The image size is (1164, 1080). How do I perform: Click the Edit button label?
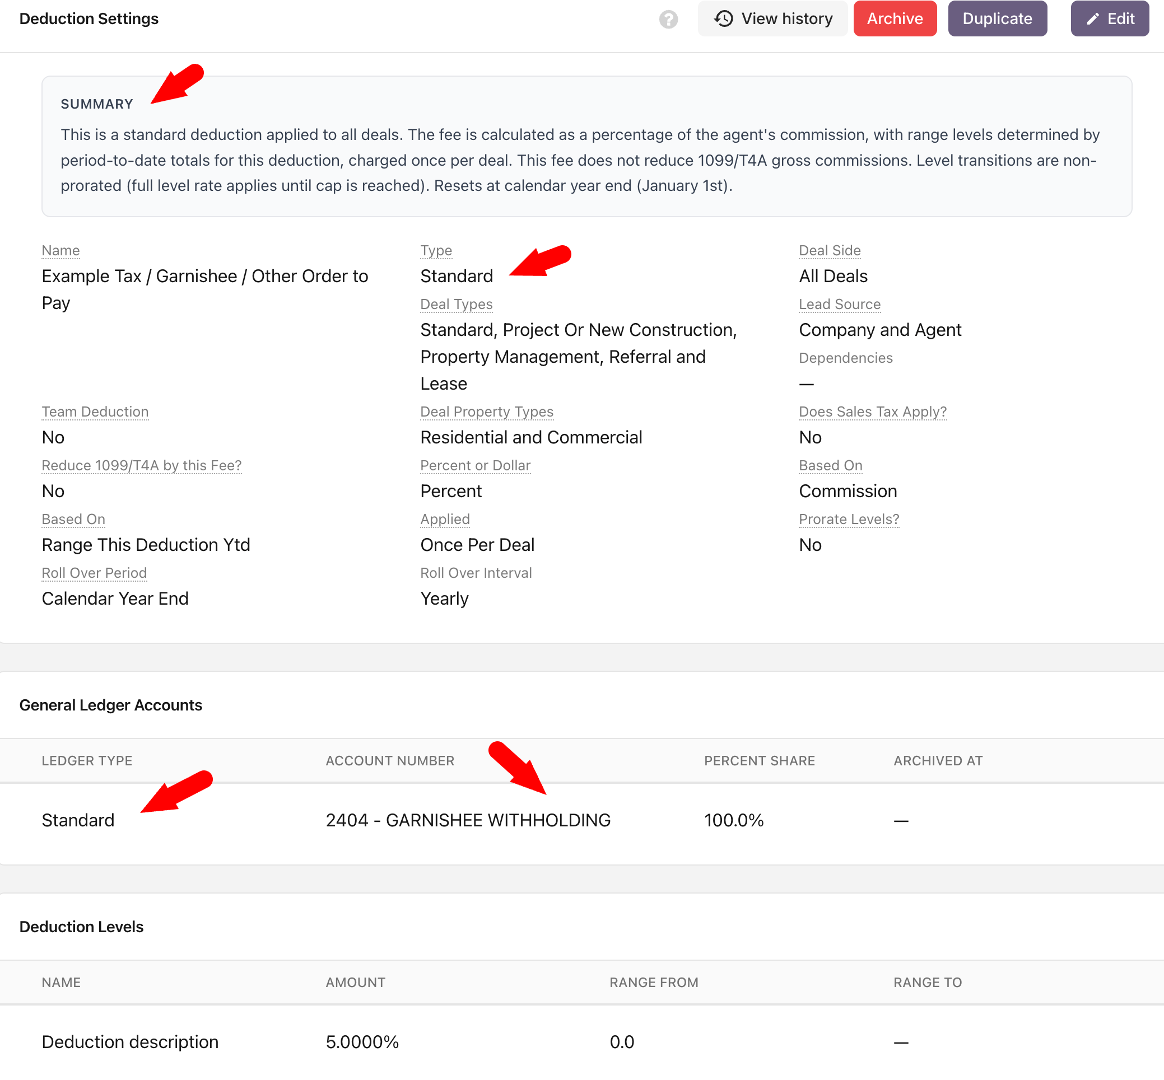pos(1121,18)
